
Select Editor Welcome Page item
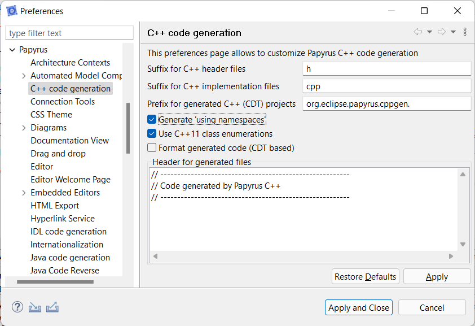[71, 180]
